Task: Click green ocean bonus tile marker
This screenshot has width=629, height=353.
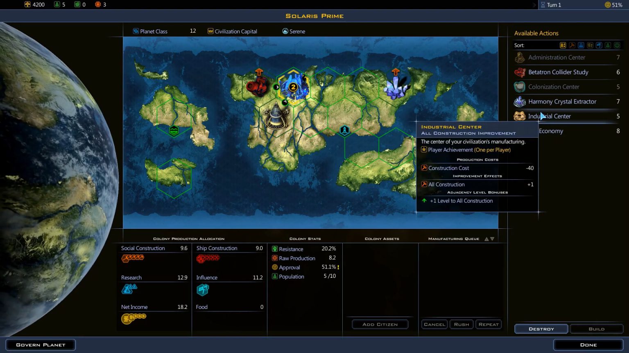Action: (x=174, y=131)
